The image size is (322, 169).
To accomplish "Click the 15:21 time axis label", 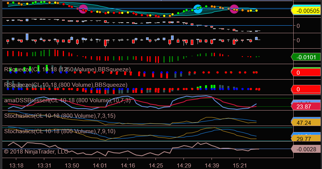I will coord(240,165).
